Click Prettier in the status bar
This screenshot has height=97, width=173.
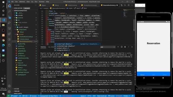127,96
